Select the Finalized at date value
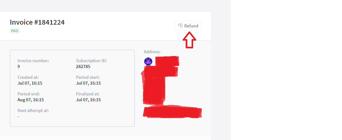Viewport: 342px width, 140px height. [88, 100]
